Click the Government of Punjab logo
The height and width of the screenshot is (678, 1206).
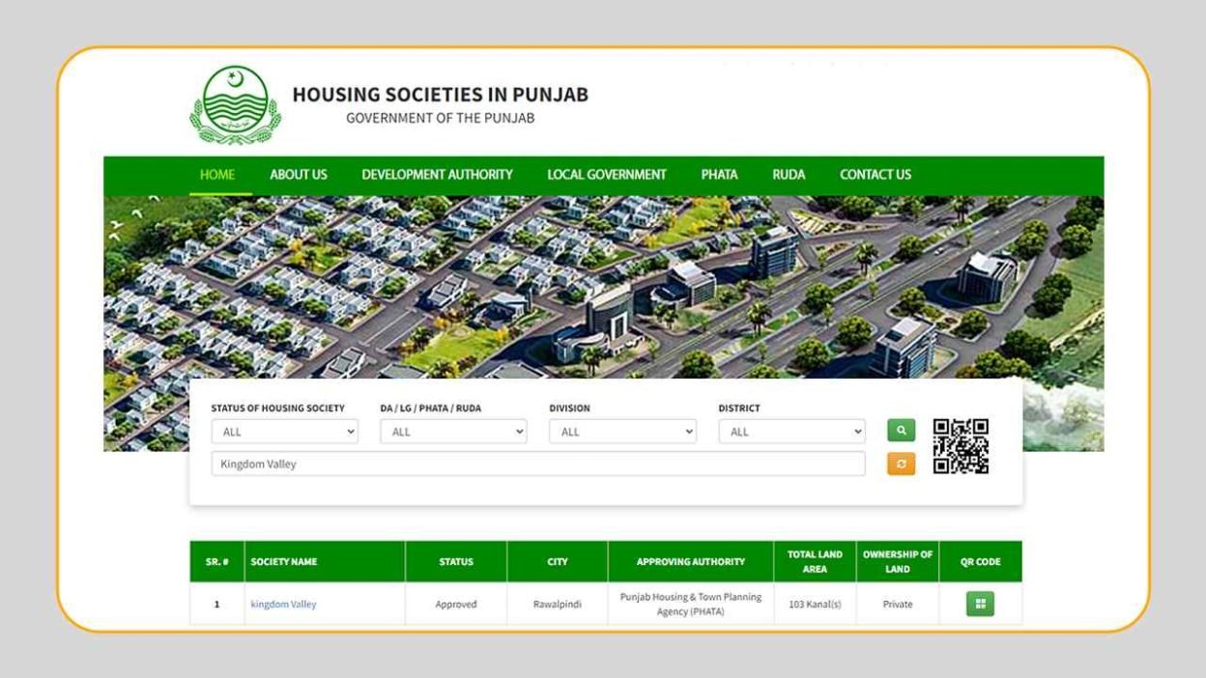point(236,104)
